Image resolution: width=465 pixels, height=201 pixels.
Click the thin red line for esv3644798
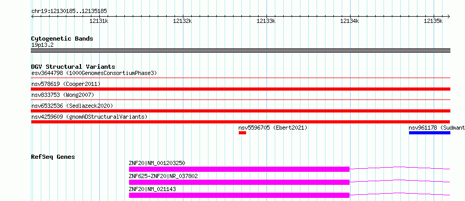(x=240, y=78)
